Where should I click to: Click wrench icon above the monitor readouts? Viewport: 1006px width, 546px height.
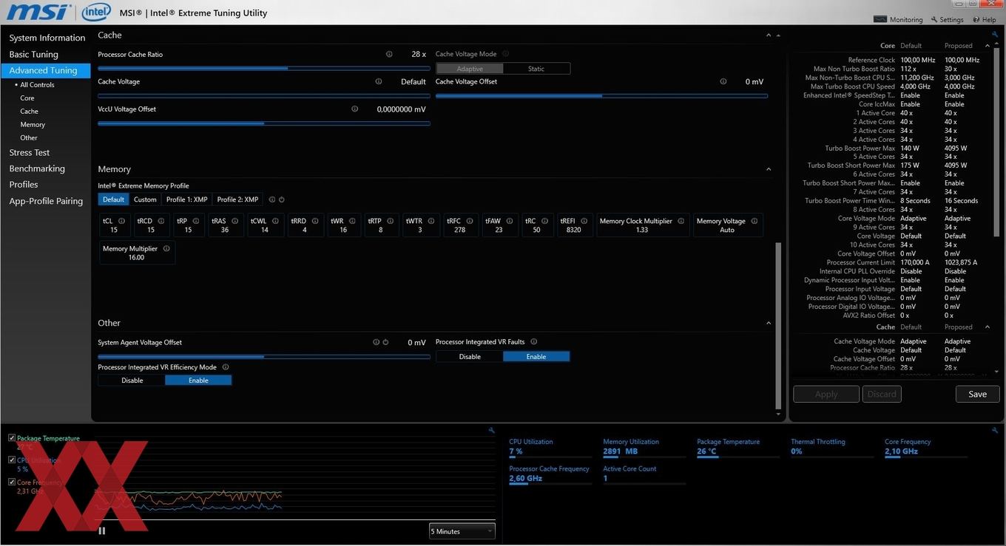[x=995, y=430]
